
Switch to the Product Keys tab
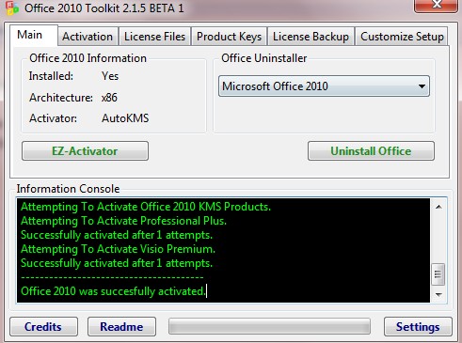[x=229, y=37]
